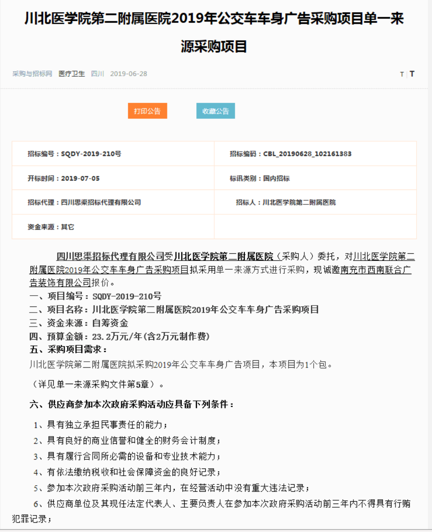Click the orange 打印公告 button

pyautogui.click(x=147, y=111)
